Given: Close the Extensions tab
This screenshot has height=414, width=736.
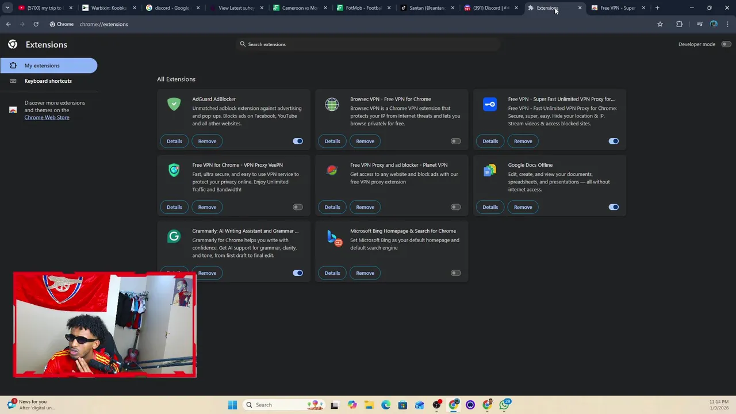Looking at the screenshot, I should point(580,8).
